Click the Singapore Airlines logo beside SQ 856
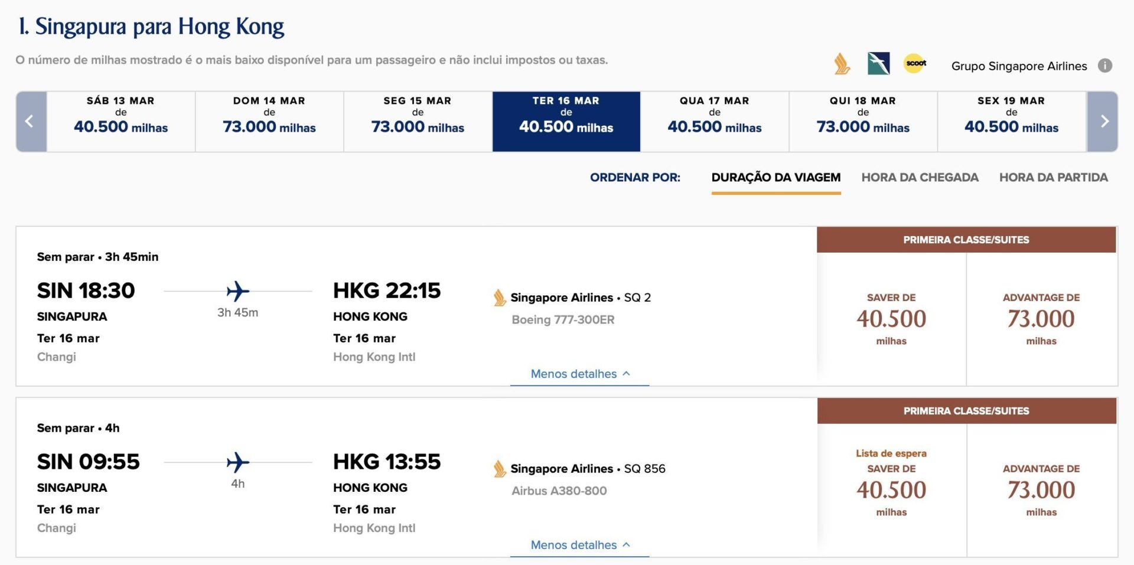Image resolution: width=1134 pixels, height=565 pixels. (x=500, y=469)
